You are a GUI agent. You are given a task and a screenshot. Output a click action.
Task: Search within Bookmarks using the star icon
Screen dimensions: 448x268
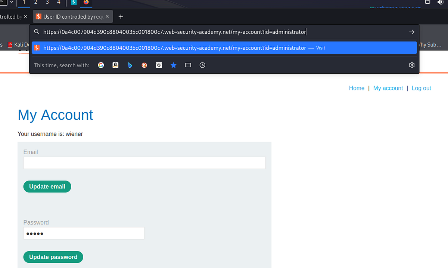173,65
